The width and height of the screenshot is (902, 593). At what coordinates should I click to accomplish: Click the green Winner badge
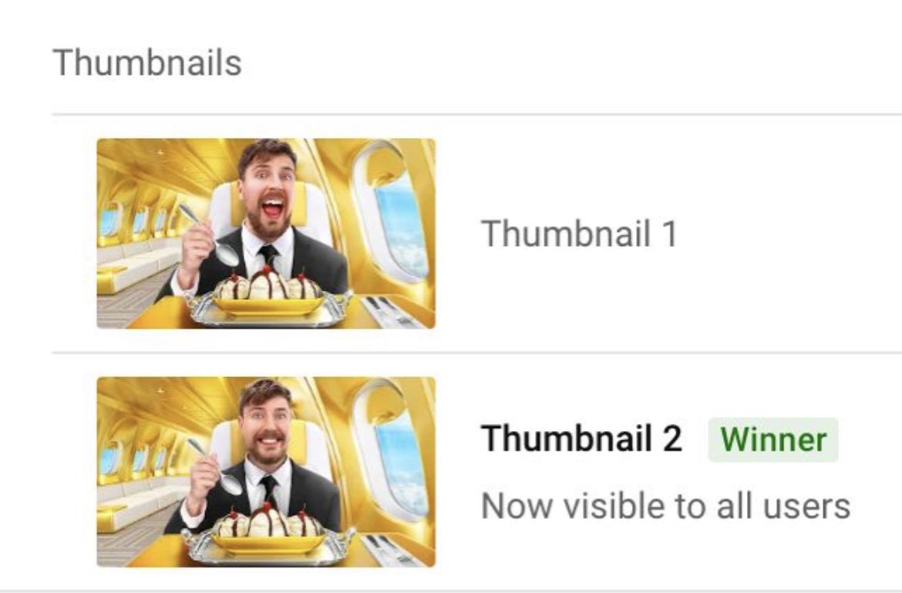click(772, 440)
